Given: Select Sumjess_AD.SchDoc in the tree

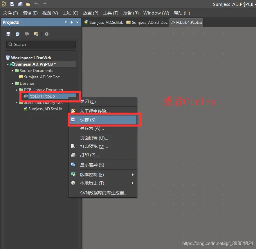Looking at the screenshot, I should tap(42, 77).
